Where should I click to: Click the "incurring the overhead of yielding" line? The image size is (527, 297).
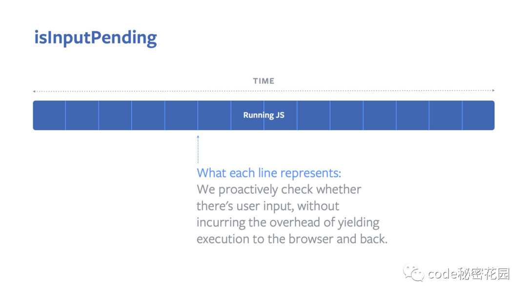tap(288, 223)
